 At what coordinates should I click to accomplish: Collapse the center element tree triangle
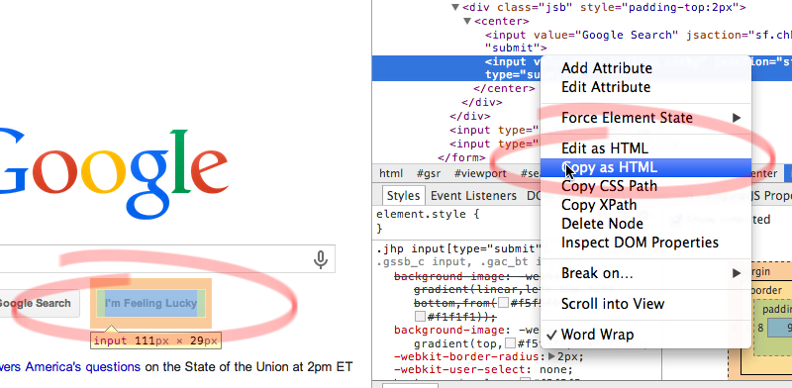pyautogui.click(x=467, y=21)
